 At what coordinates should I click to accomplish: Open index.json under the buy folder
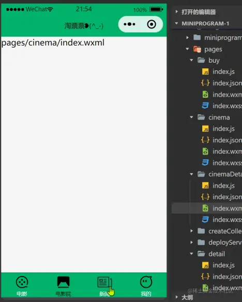pyautogui.click(x=227, y=83)
